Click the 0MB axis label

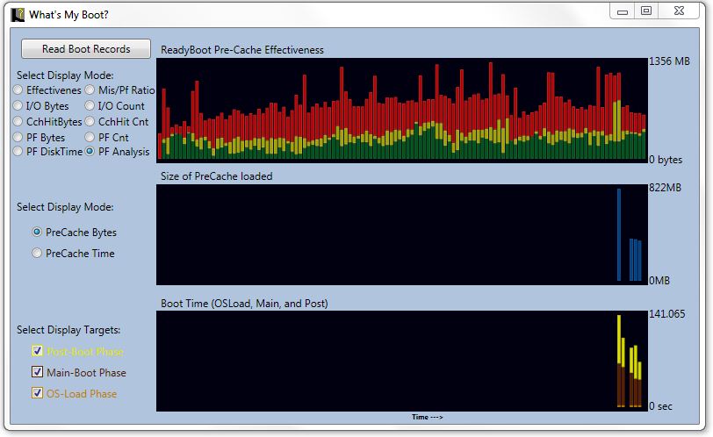(659, 280)
